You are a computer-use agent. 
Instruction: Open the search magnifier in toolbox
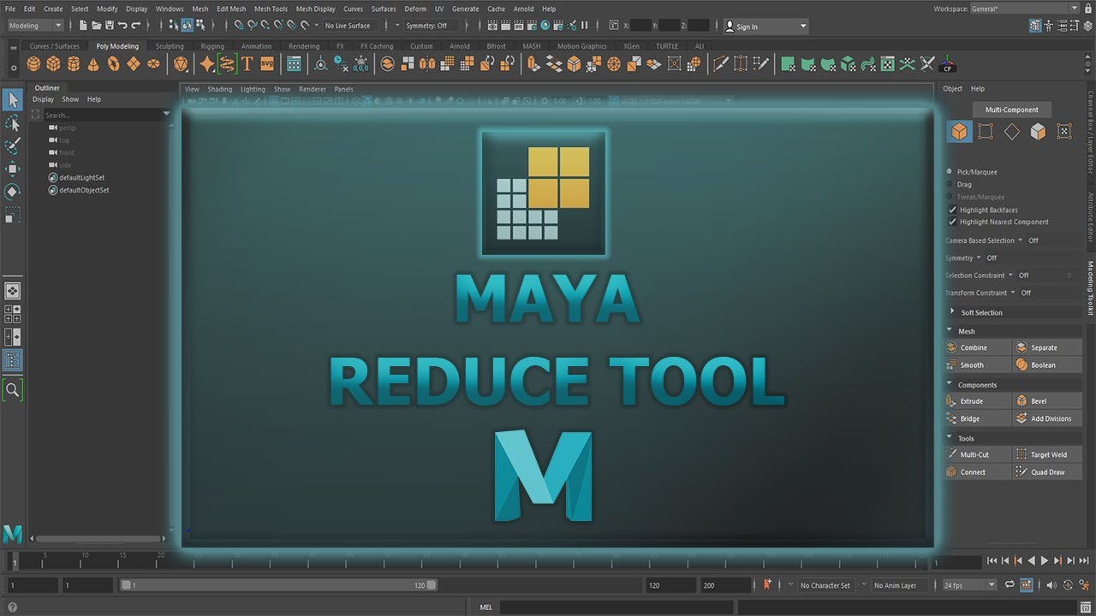coord(12,390)
